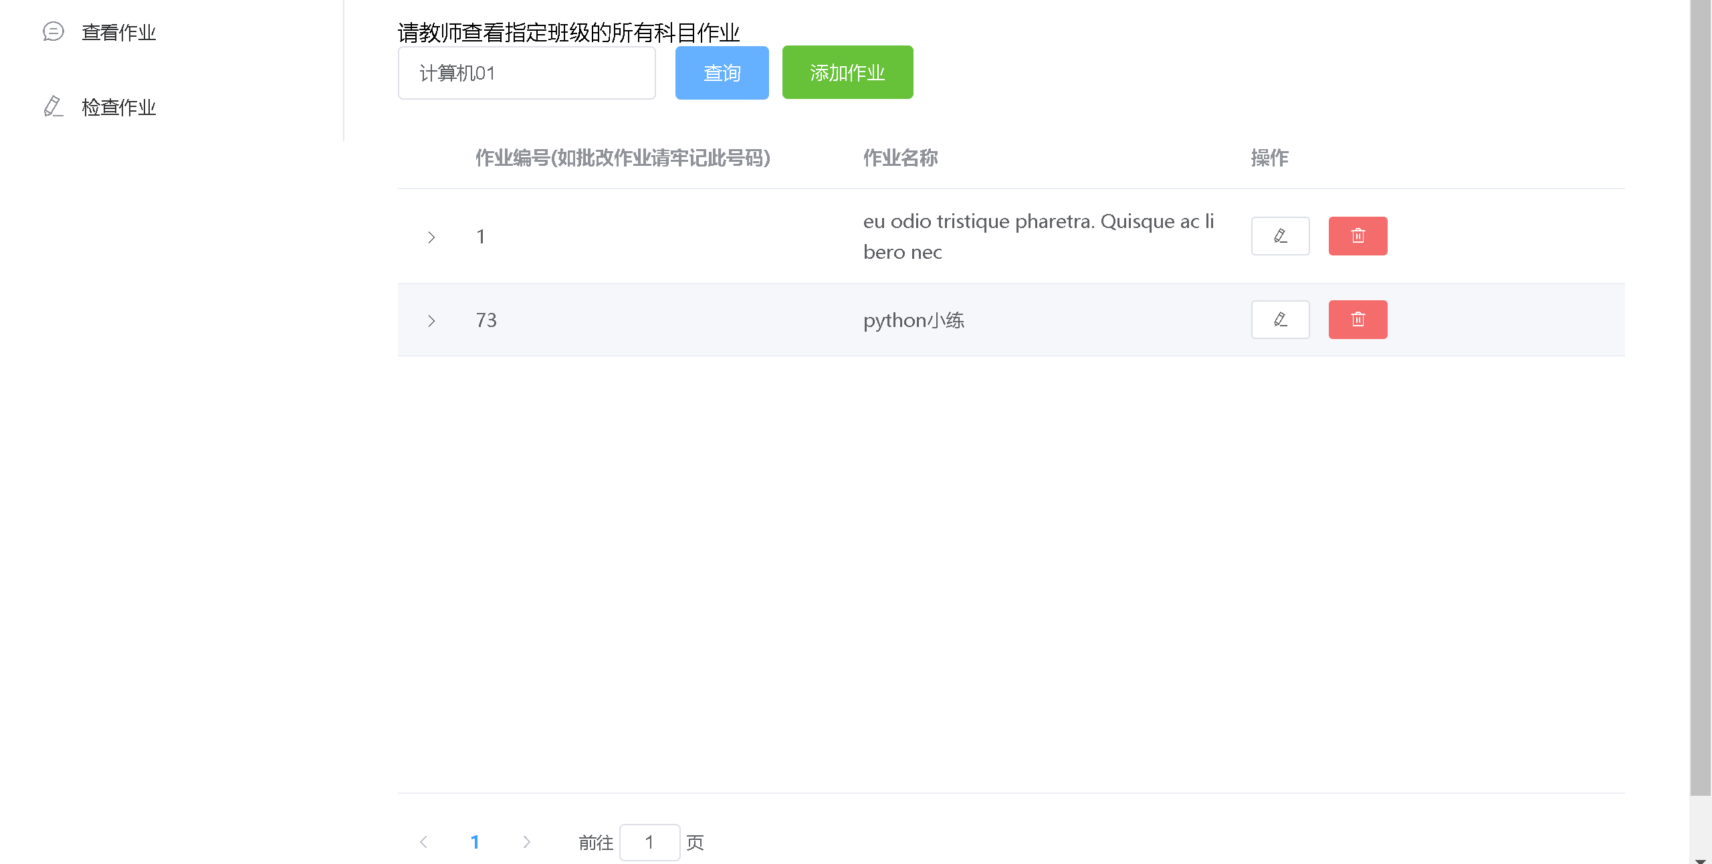The height and width of the screenshot is (864, 1712).
Task: Expand the row for homework number 1
Action: 431,237
